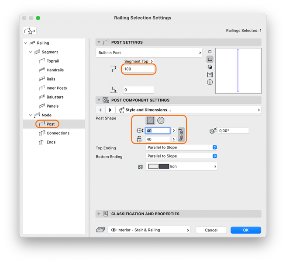Confirm with the OK button
The image size is (286, 263).
pyautogui.click(x=246, y=230)
